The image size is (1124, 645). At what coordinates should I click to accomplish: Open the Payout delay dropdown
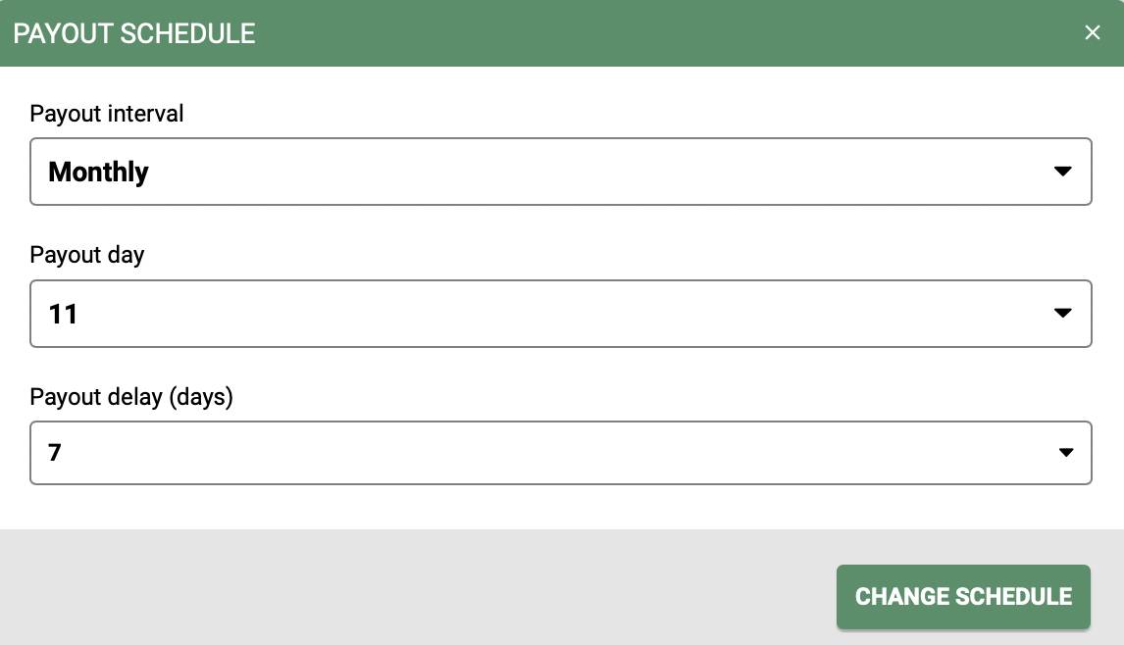coord(561,453)
